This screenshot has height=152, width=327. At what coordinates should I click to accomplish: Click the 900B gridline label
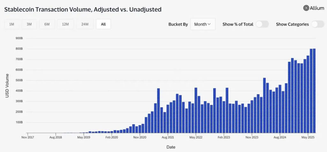[19, 38]
